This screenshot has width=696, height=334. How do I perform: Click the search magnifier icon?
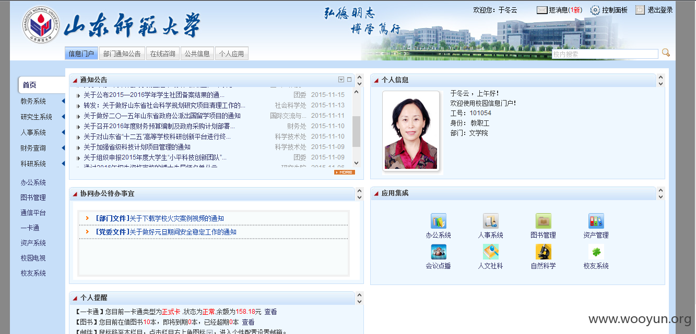click(666, 53)
